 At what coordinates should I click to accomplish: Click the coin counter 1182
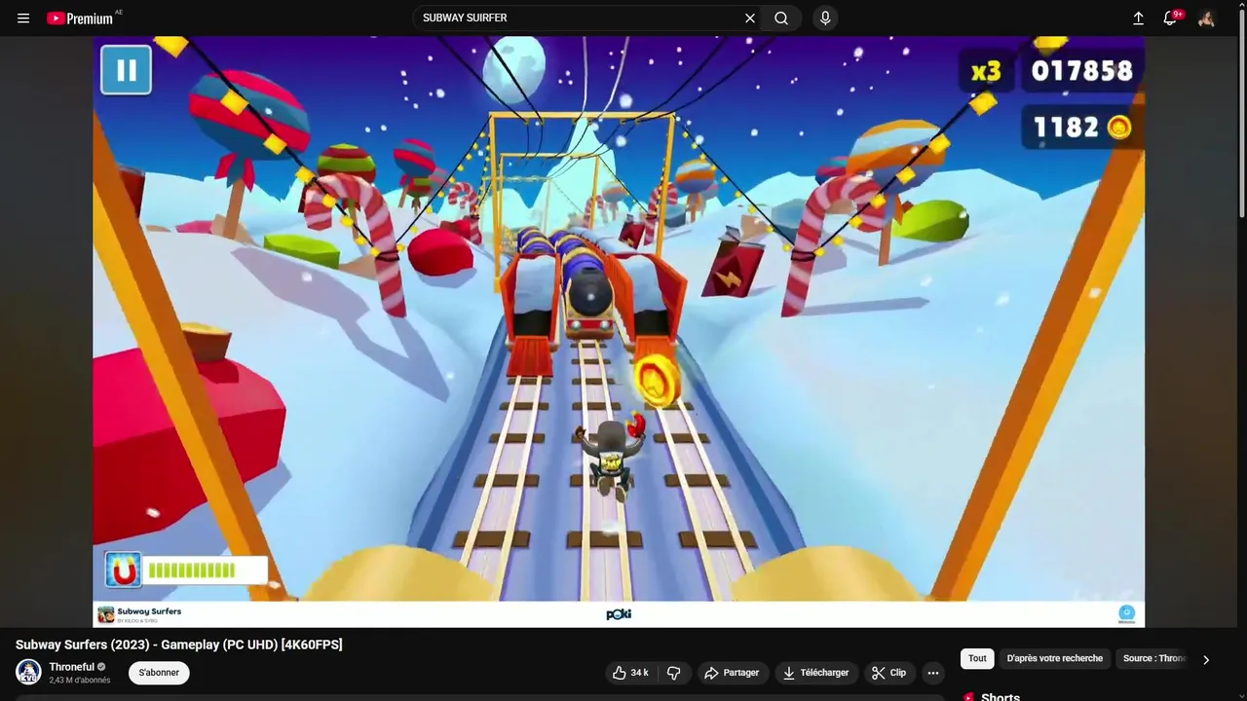coord(1066,128)
